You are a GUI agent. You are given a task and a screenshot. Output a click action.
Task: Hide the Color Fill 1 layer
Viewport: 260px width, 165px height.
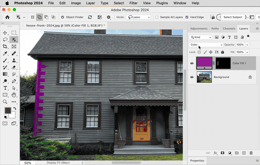pos(192,63)
